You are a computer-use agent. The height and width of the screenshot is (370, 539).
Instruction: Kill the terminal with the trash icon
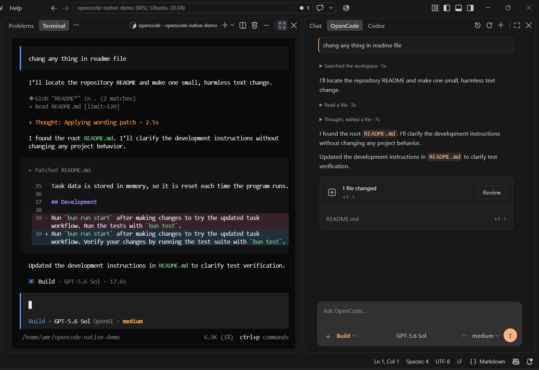(255, 25)
